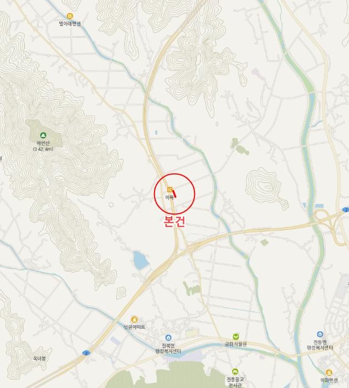Click the orange apartment building icon

[134, 319]
